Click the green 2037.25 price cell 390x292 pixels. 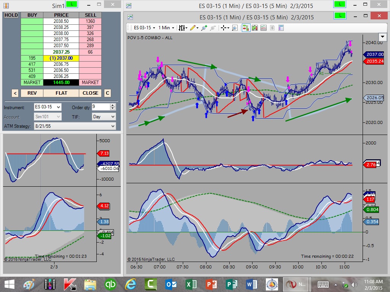pos(61,52)
